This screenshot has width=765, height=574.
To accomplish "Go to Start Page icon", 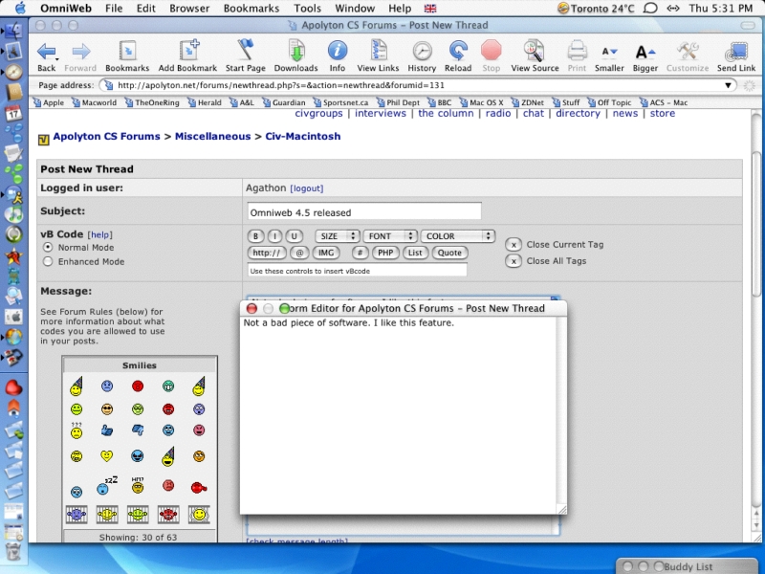I will pyautogui.click(x=246, y=53).
